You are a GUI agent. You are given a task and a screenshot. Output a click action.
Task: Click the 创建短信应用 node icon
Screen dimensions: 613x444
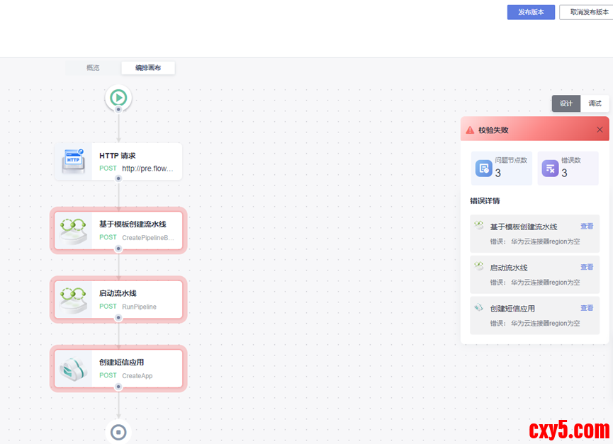(73, 368)
